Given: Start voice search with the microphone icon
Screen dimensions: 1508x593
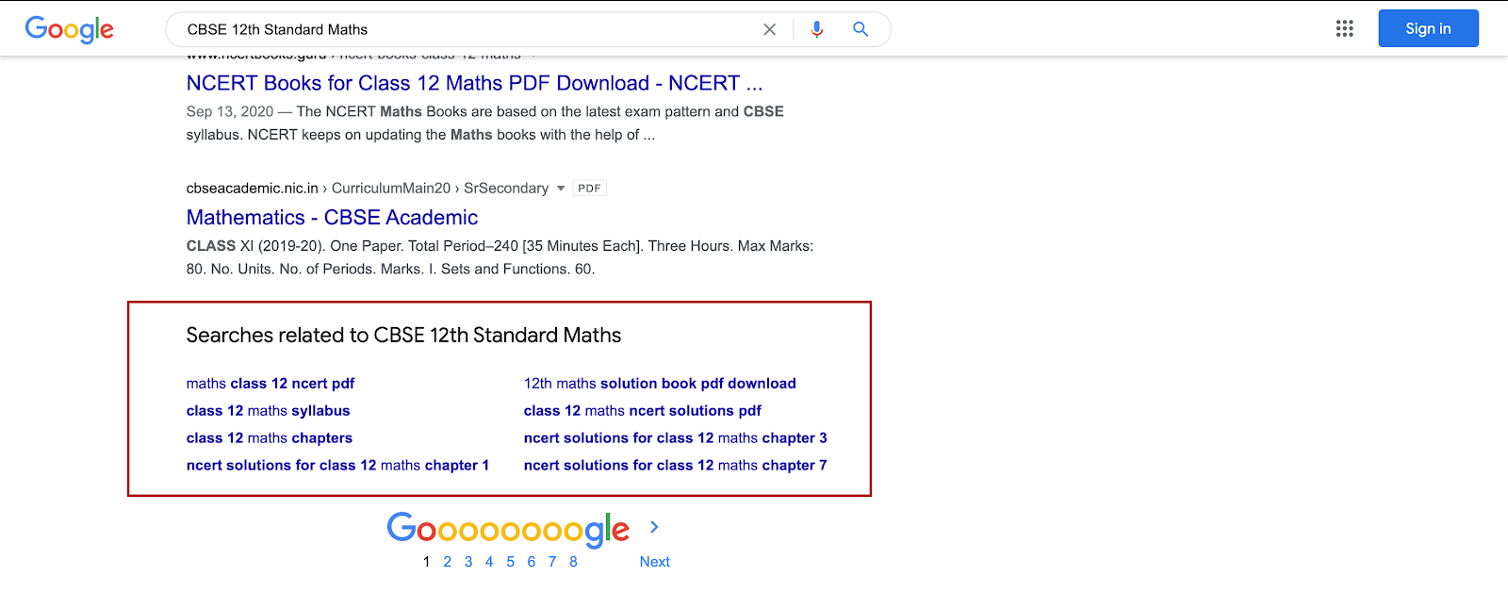Looking at the screenshot, I should point(816,29).
